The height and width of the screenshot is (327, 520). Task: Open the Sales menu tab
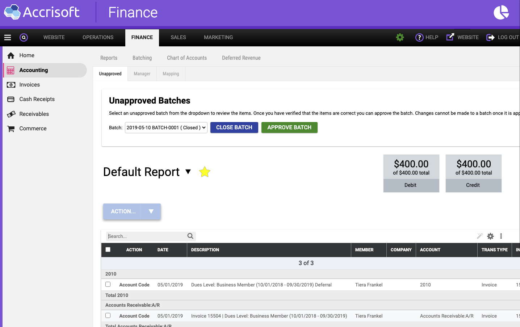click(x=178, y=37)
